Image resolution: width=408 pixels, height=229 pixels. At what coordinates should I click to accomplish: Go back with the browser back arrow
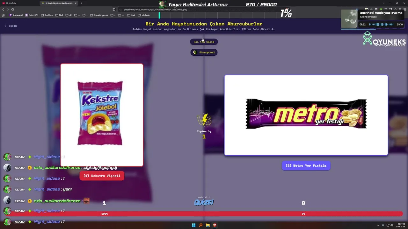tap(3, 10)
